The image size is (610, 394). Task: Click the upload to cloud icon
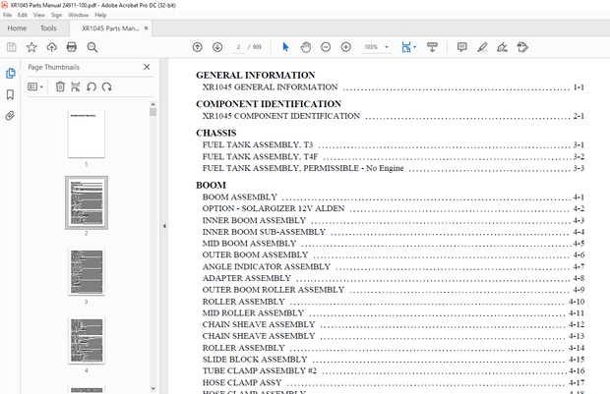tap(51, 47)
